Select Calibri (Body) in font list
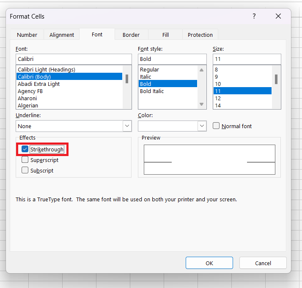This screenshot has height=288, width=302. click(69, 77)
